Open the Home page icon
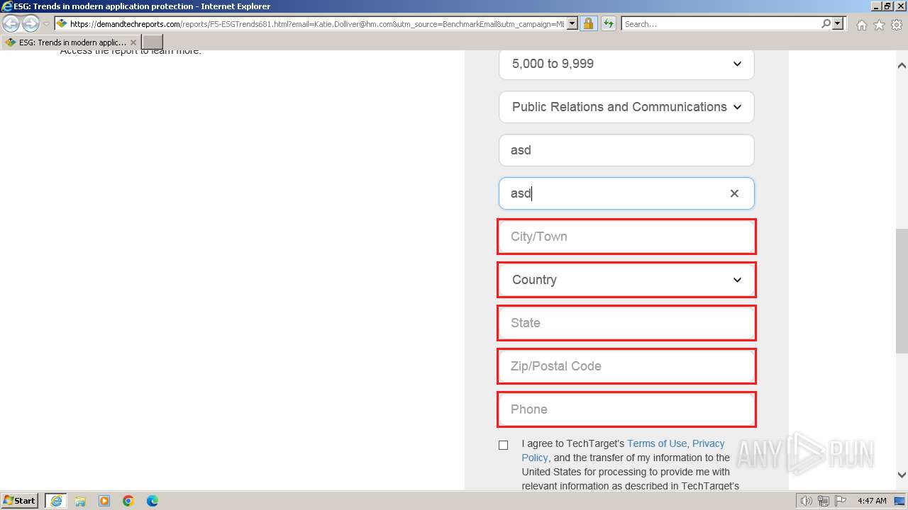The image size is (908, 510). 861,25
